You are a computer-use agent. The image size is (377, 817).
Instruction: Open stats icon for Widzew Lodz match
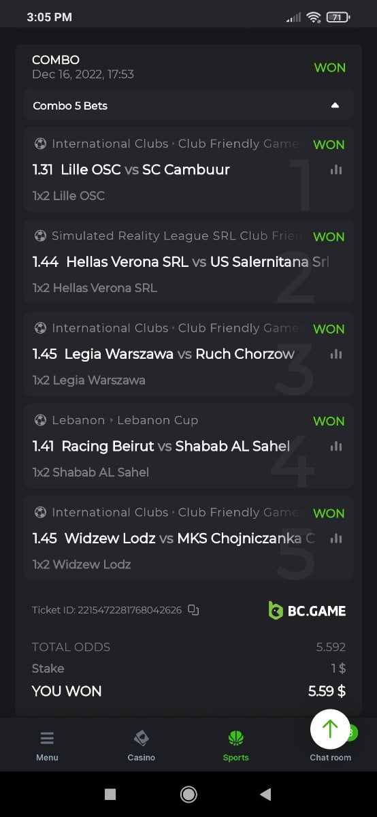click(335, 538)
